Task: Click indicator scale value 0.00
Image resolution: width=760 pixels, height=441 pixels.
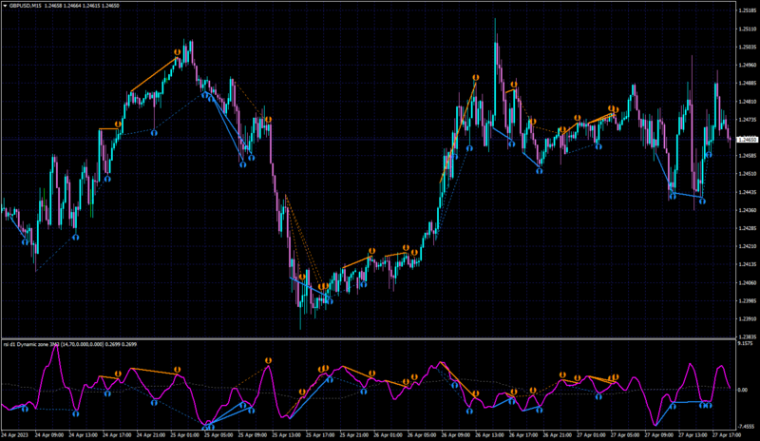Action: click(743, 390)
